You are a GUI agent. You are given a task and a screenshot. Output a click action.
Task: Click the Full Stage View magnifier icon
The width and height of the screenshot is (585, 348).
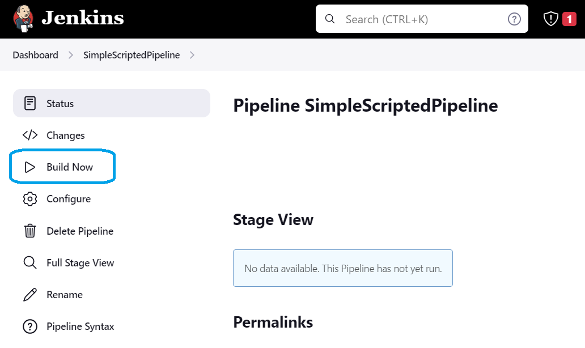point(30,262)
